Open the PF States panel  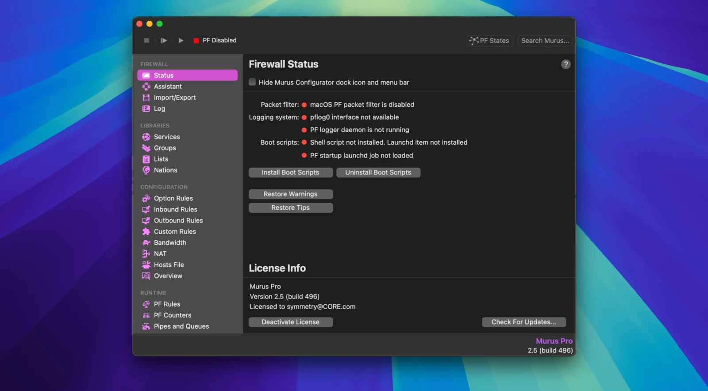tap(490, 41)
